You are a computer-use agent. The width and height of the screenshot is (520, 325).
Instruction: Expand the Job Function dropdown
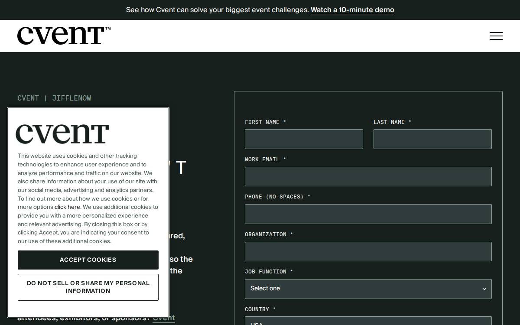click(x=368, y=289)
